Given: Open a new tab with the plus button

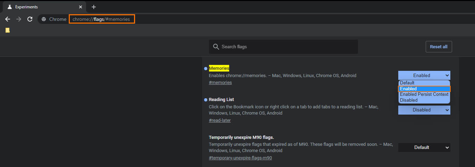Looking at the screenshot, I should [x=93, y=7].
